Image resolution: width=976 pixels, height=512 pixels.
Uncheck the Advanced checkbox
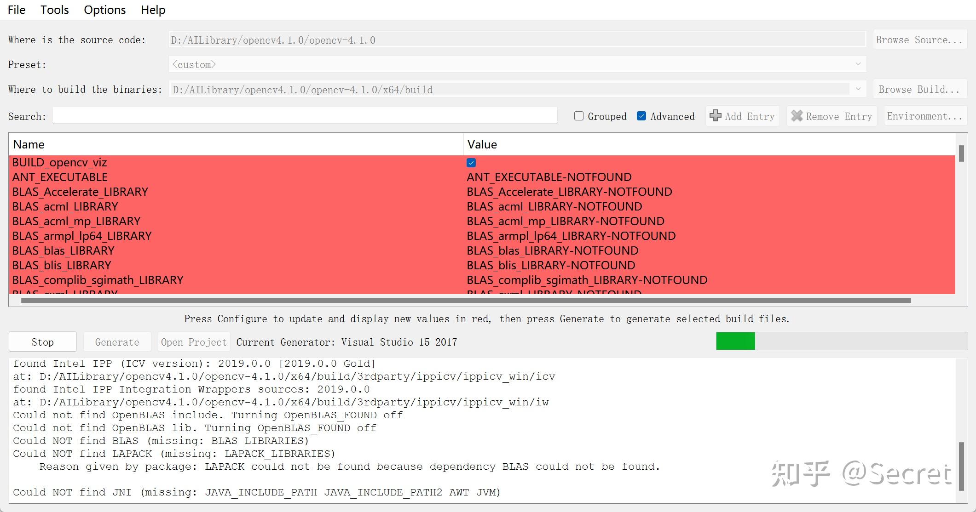(641, 116)
